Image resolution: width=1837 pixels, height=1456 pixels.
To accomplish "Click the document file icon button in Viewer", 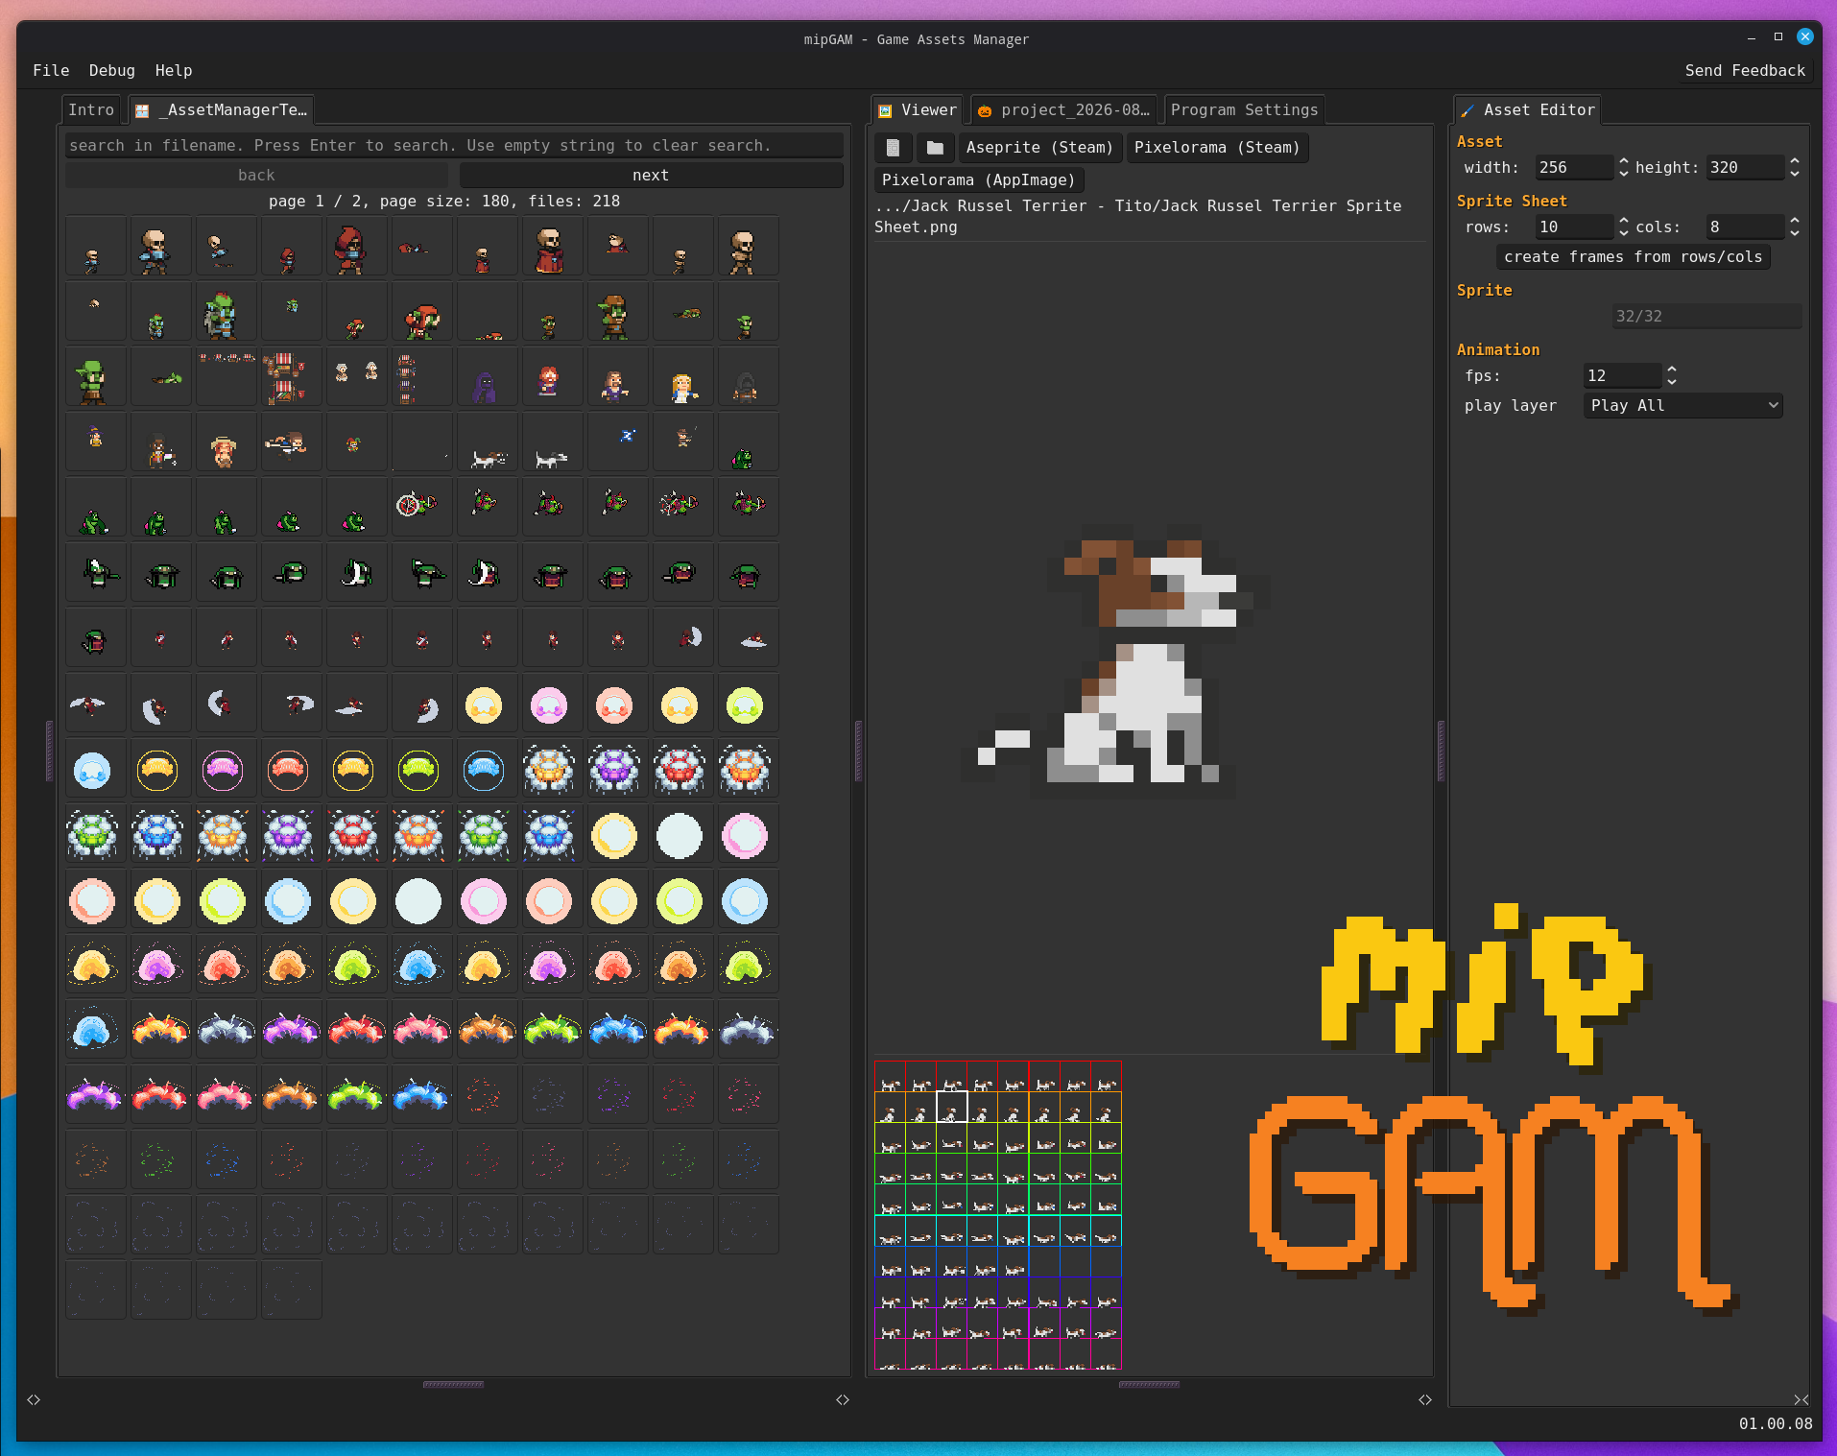I will (x=893, y=147).
